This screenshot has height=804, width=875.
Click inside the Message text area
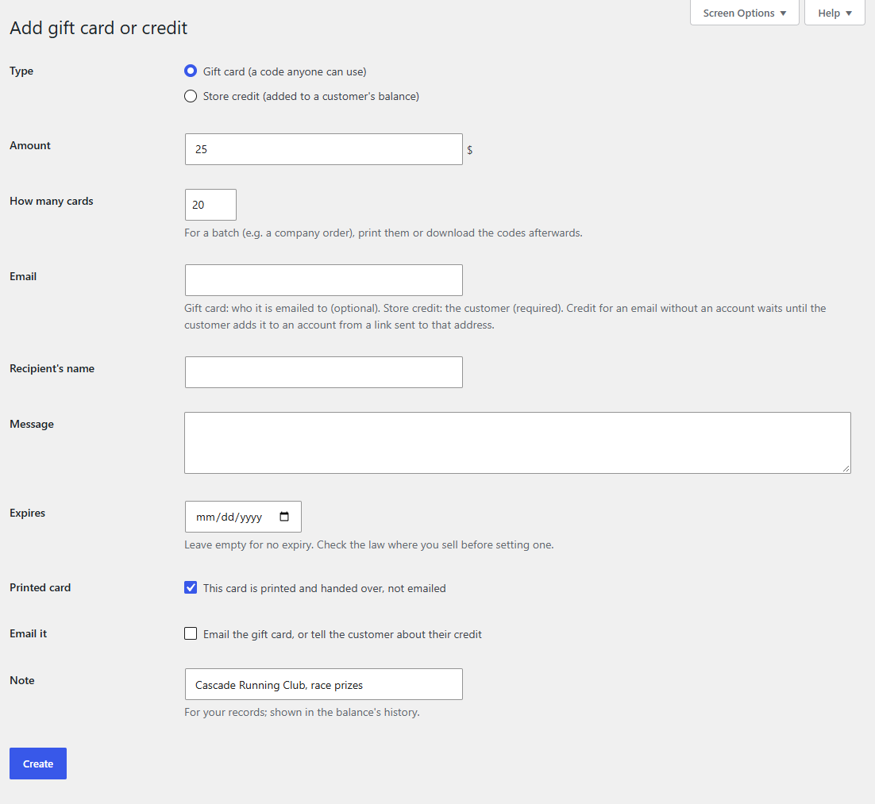(x=518, y=443)
